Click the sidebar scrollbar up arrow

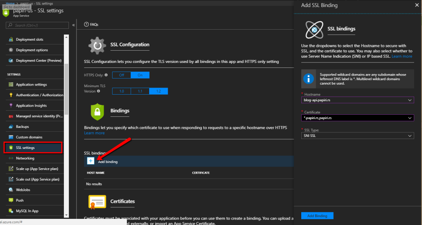[66, 37]
